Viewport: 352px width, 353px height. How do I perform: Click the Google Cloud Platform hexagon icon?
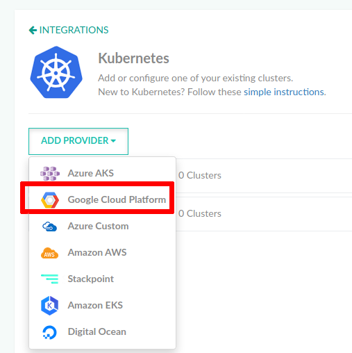pyautogui.click(x=50, y=199)
